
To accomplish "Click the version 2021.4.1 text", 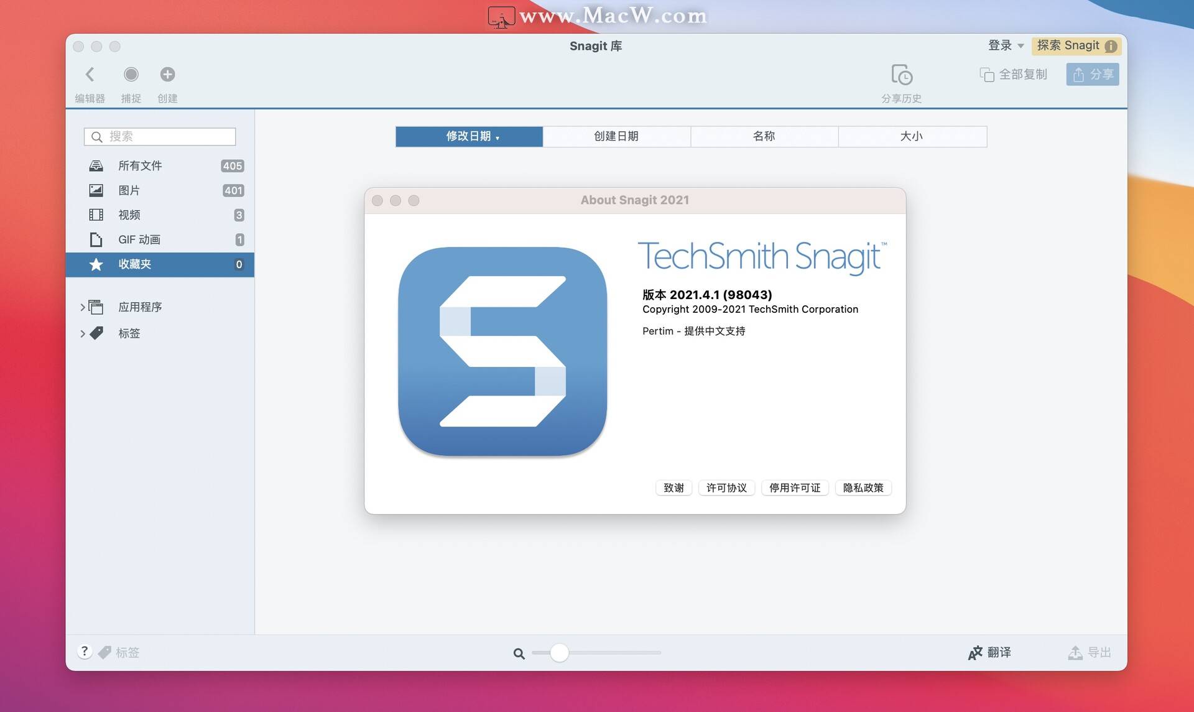I will (x=707, y=295).
